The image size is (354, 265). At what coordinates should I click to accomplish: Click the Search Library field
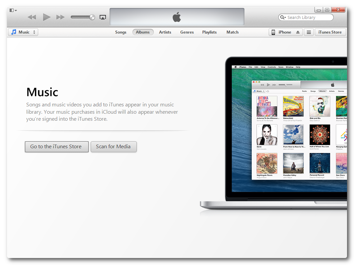pyautogui.click(x=306, y=17)
